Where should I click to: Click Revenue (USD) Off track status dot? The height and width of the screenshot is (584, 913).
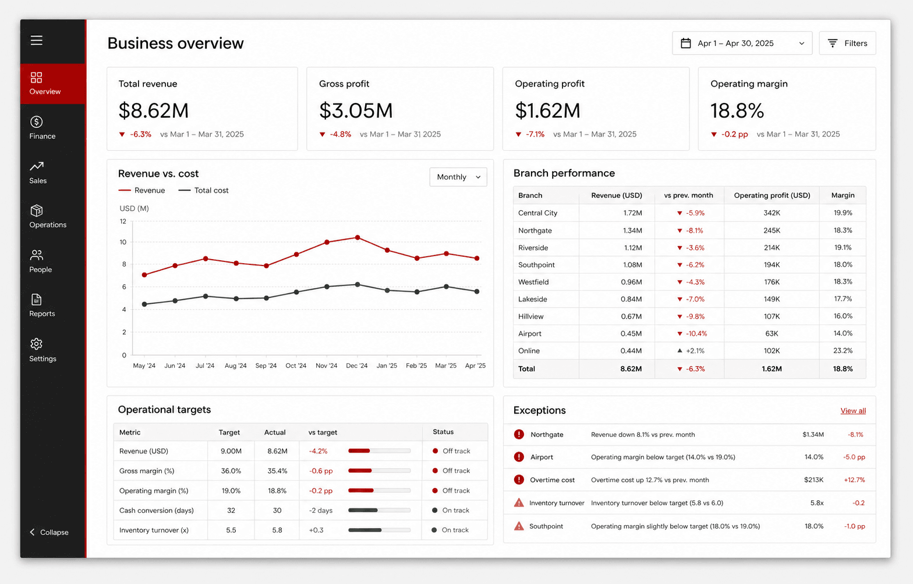pos(435,451)
